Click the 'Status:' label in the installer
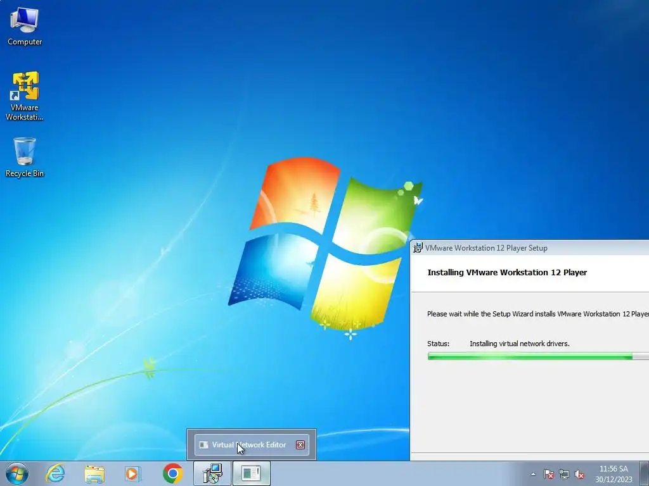This screenshot has width=649, height=486. click(x=438, y=344)
